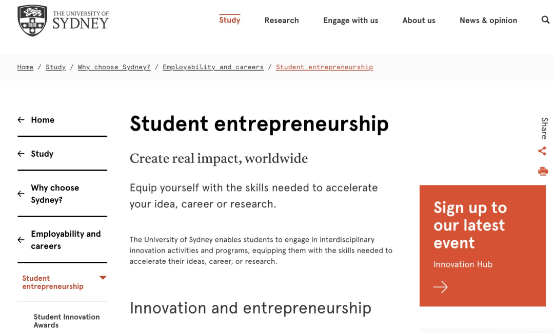Screen dimensions: 554x333
Task: Open the About us menu
Action: 419,20
